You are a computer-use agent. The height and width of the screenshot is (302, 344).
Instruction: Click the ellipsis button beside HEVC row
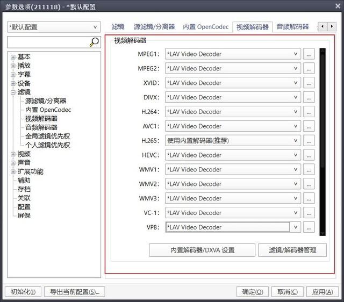tap(309, 155)
